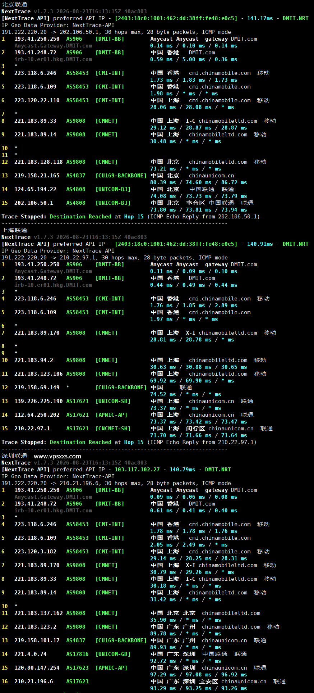Viewport: 314px width, 693px height.
Task: Select hop IP 223.120.3.182
Action: (x=35, y=552)
